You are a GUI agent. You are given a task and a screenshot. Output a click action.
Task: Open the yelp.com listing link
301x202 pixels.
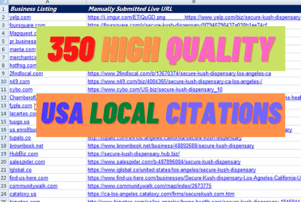(x=20, y=17)
